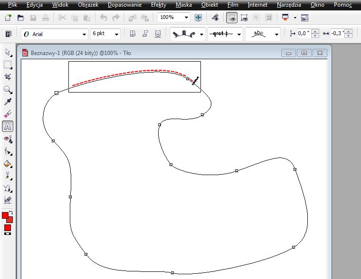Choose the Fill bucket tool
Viewport: 361px width, 279px height.
click(8, 164)
